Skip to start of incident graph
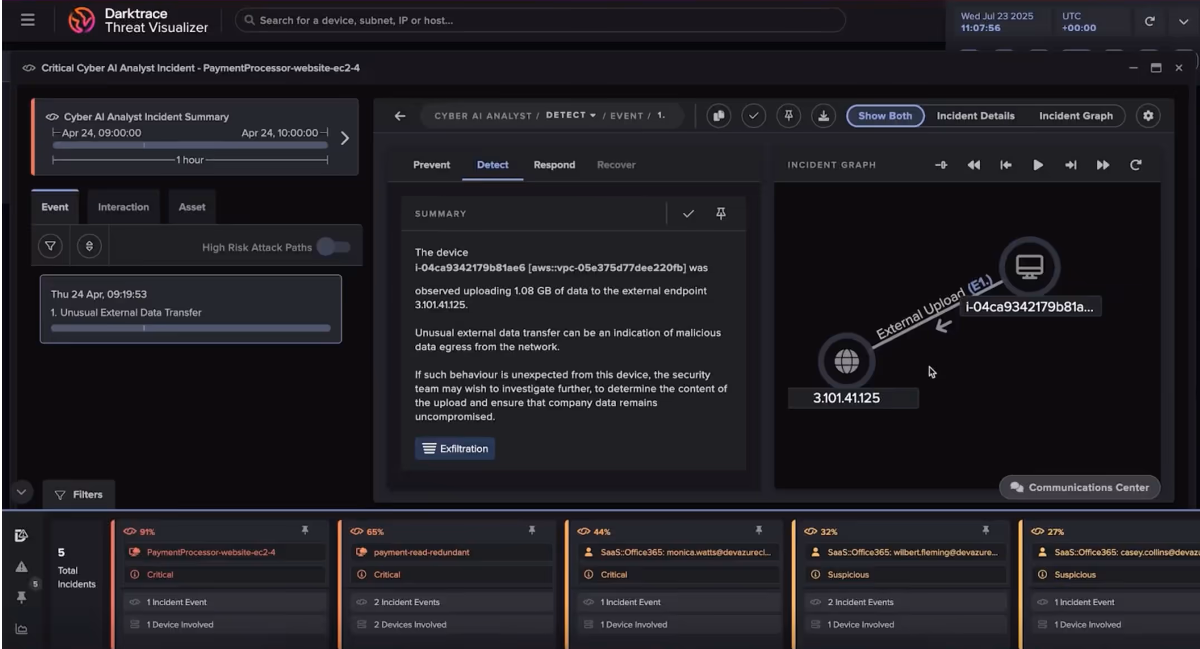The image size is (1200, 649). pos(1005,165)
